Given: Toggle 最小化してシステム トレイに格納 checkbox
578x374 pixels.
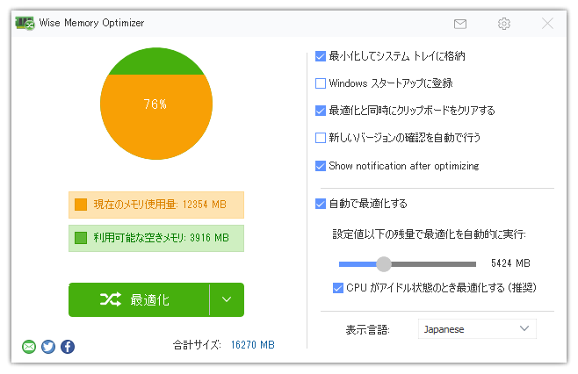Looking at the screenshot, I should point(321,56).
